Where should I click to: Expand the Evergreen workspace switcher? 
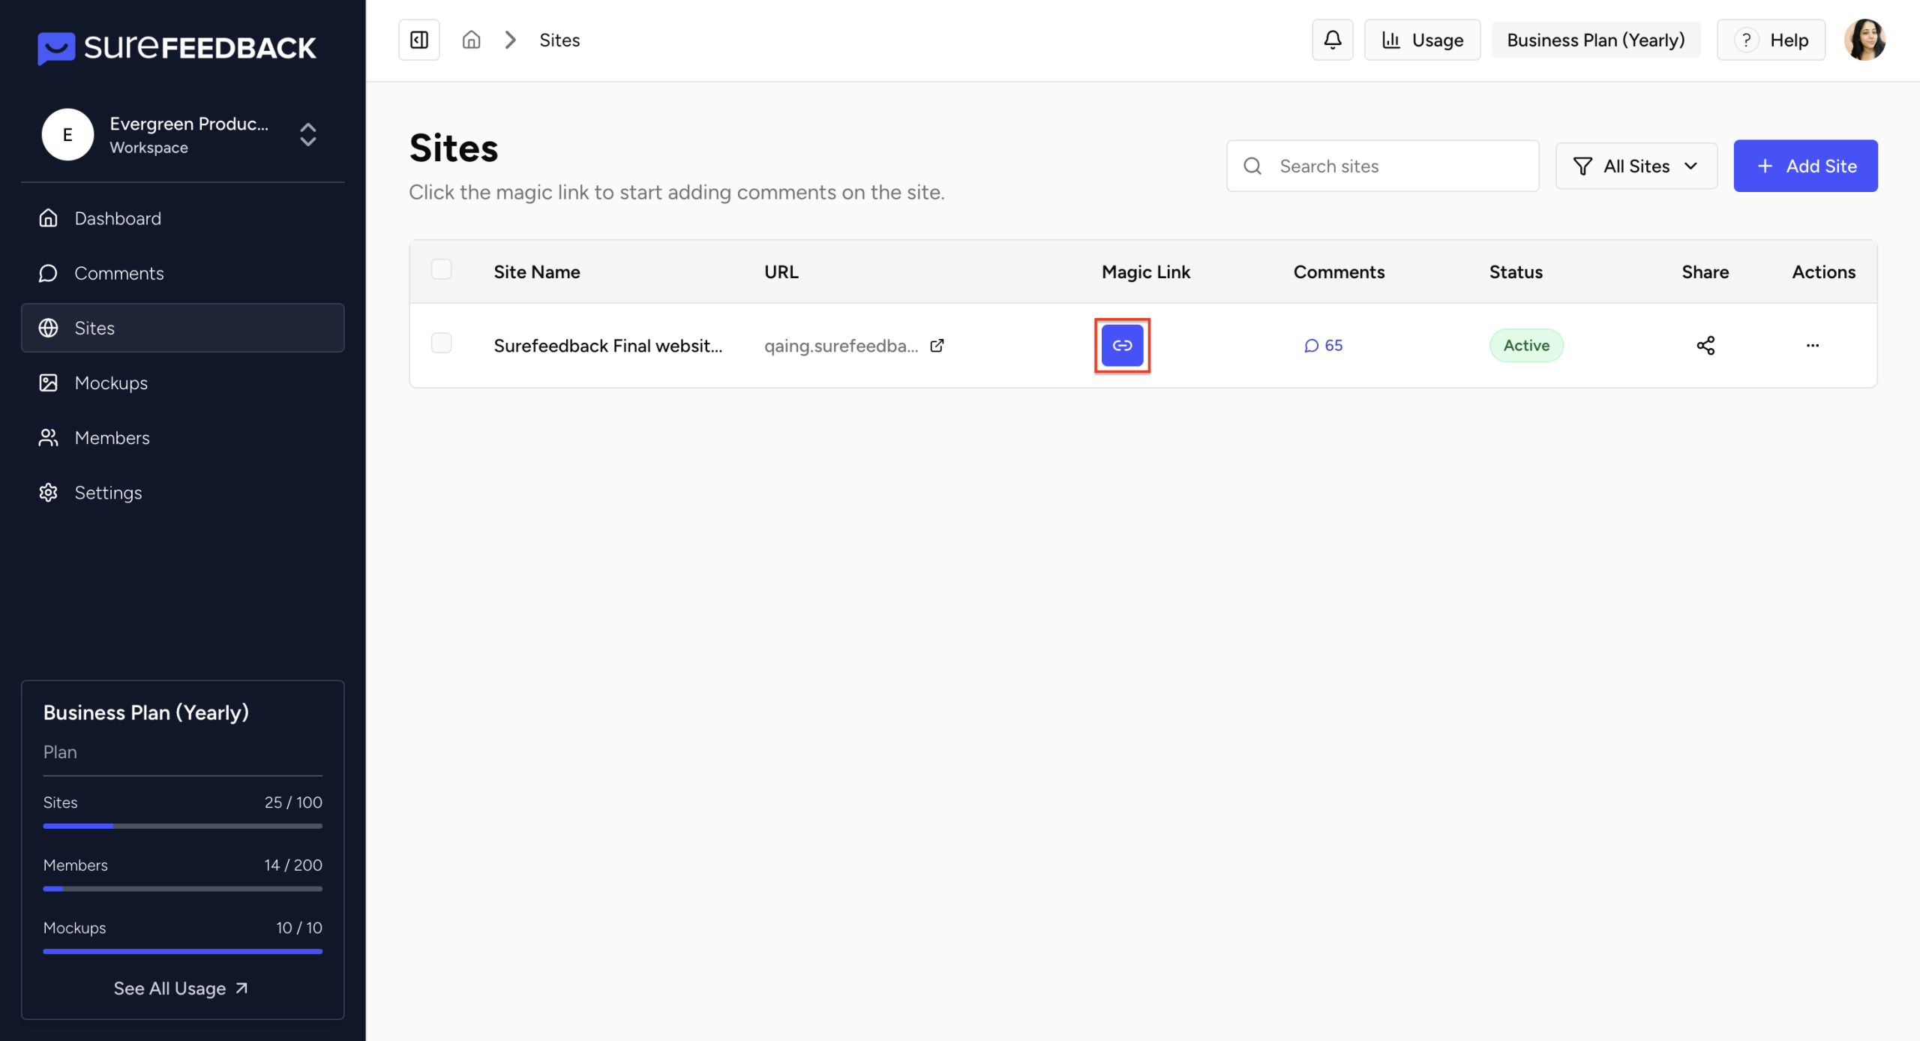tap(307, 135)
